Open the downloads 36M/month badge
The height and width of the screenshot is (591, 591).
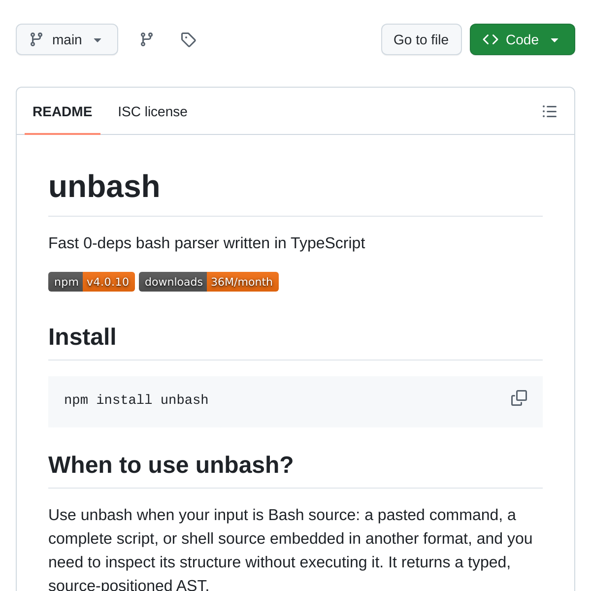click(209, 282)
